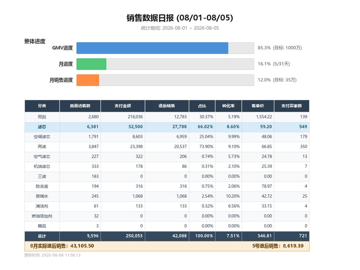Click the green 月进度 progress bar

pyautogui.click(x=91, y=64)
